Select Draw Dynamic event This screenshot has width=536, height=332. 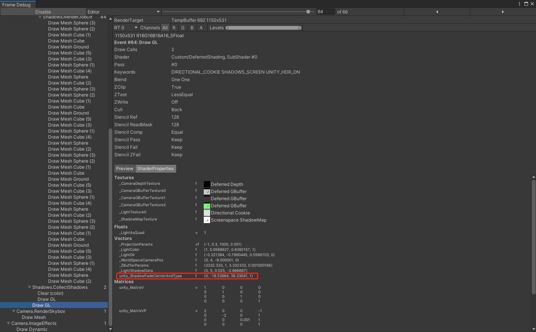32,329
